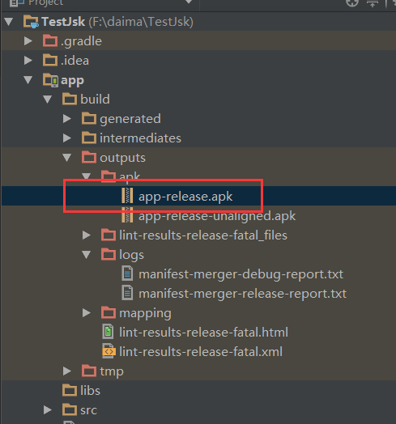This screenshot has width=396, height=424.
Task: Collapse the app module arrow
Action: pos(28,80)
